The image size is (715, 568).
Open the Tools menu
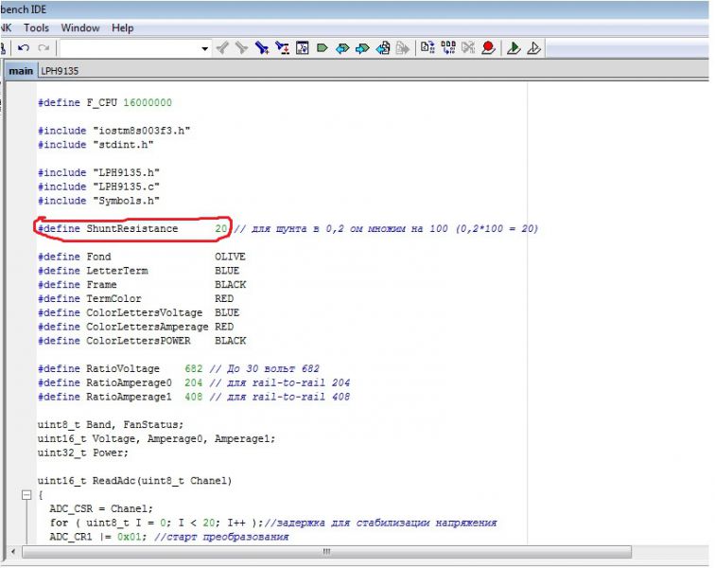point(36,28)
